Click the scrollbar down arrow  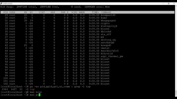176,96
